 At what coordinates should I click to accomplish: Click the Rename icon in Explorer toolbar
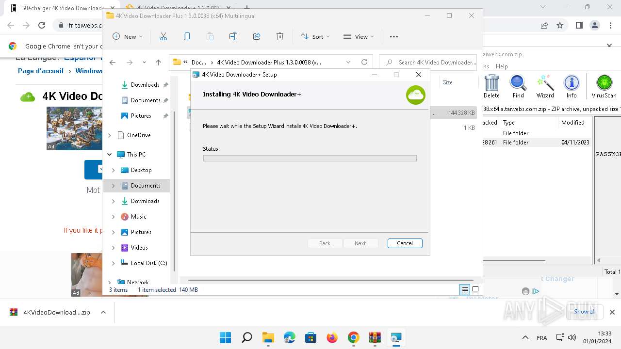click(233, 36)
